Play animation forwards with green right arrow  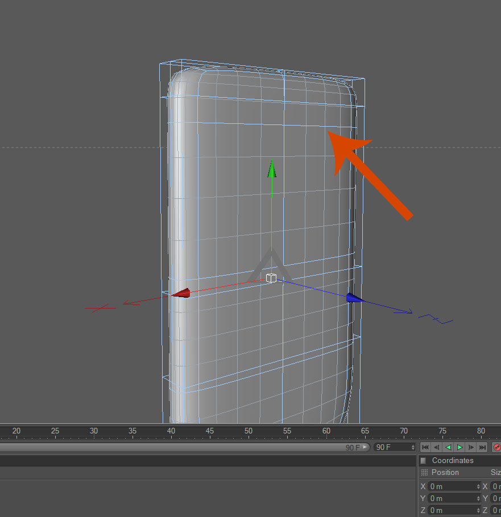pos(459,447)
